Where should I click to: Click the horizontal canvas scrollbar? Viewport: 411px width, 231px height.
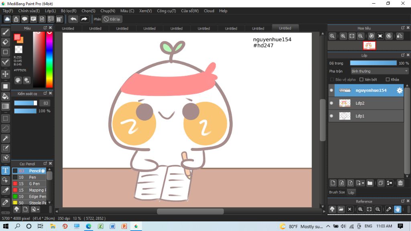(190, 211)
